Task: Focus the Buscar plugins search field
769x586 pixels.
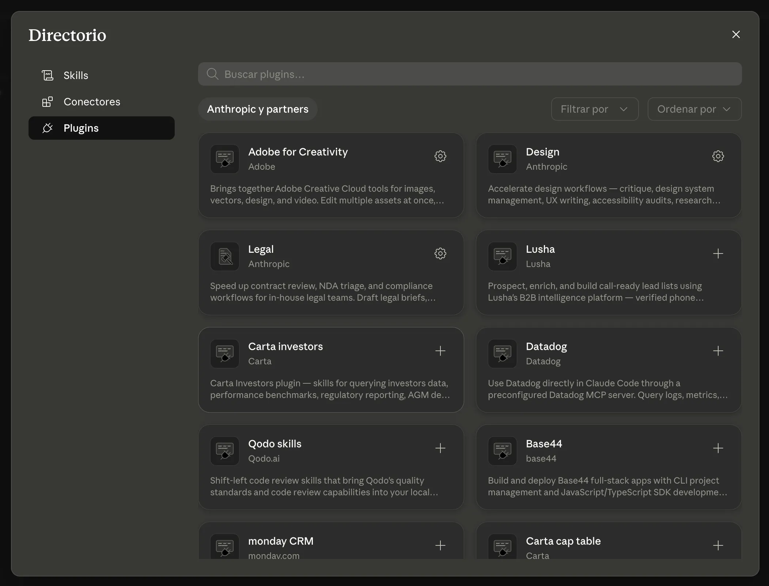Action: [470, 74]
